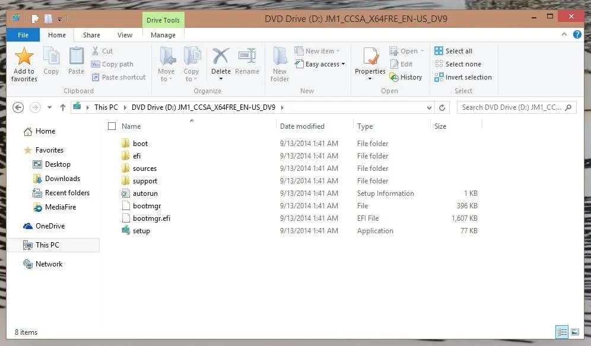Image resolution: width=591 pixels, height=346 pixels.
Task: Open file History
Action: pos(406,77)
